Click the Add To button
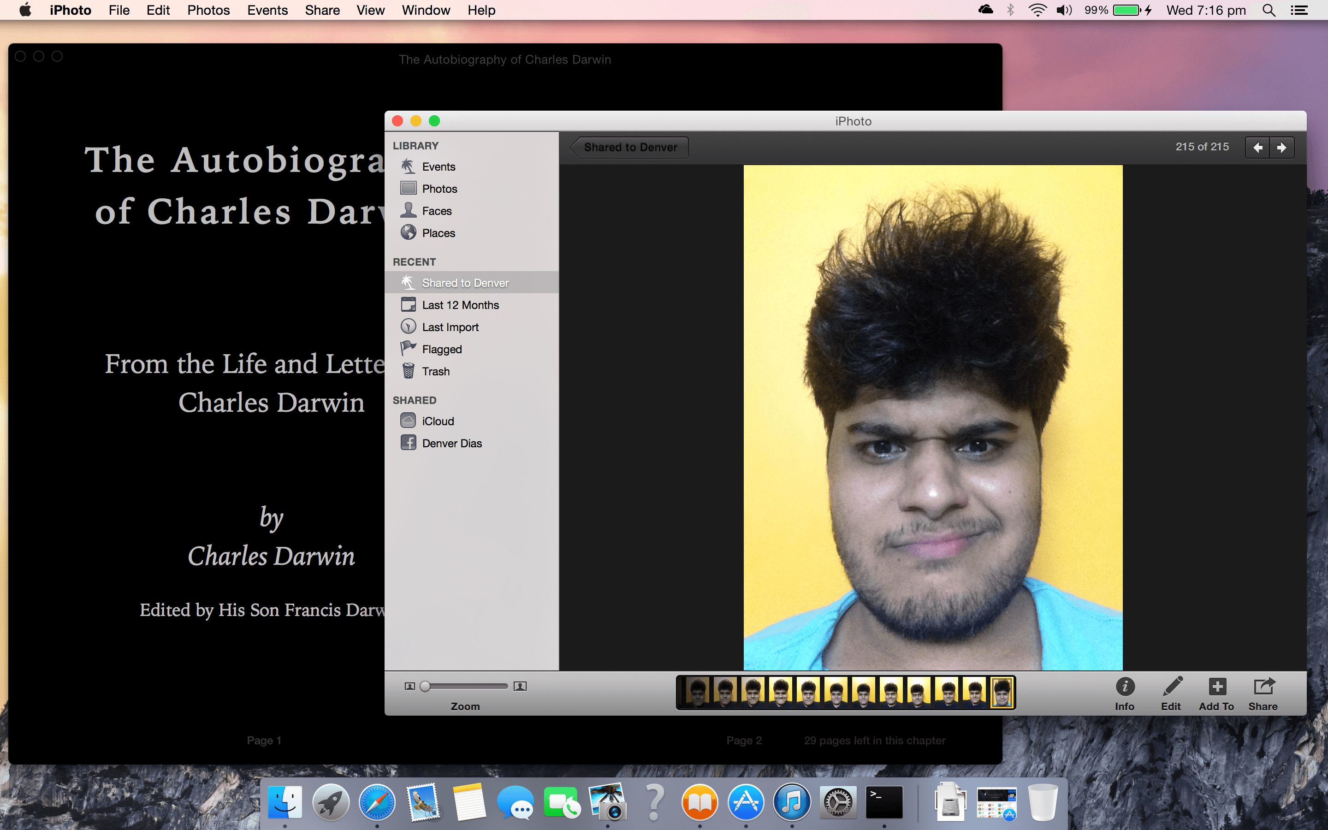1328x830 pixels. coord(1216,694)
